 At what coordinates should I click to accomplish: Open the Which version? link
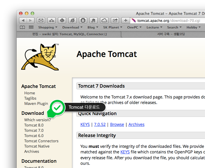point(37,120)
